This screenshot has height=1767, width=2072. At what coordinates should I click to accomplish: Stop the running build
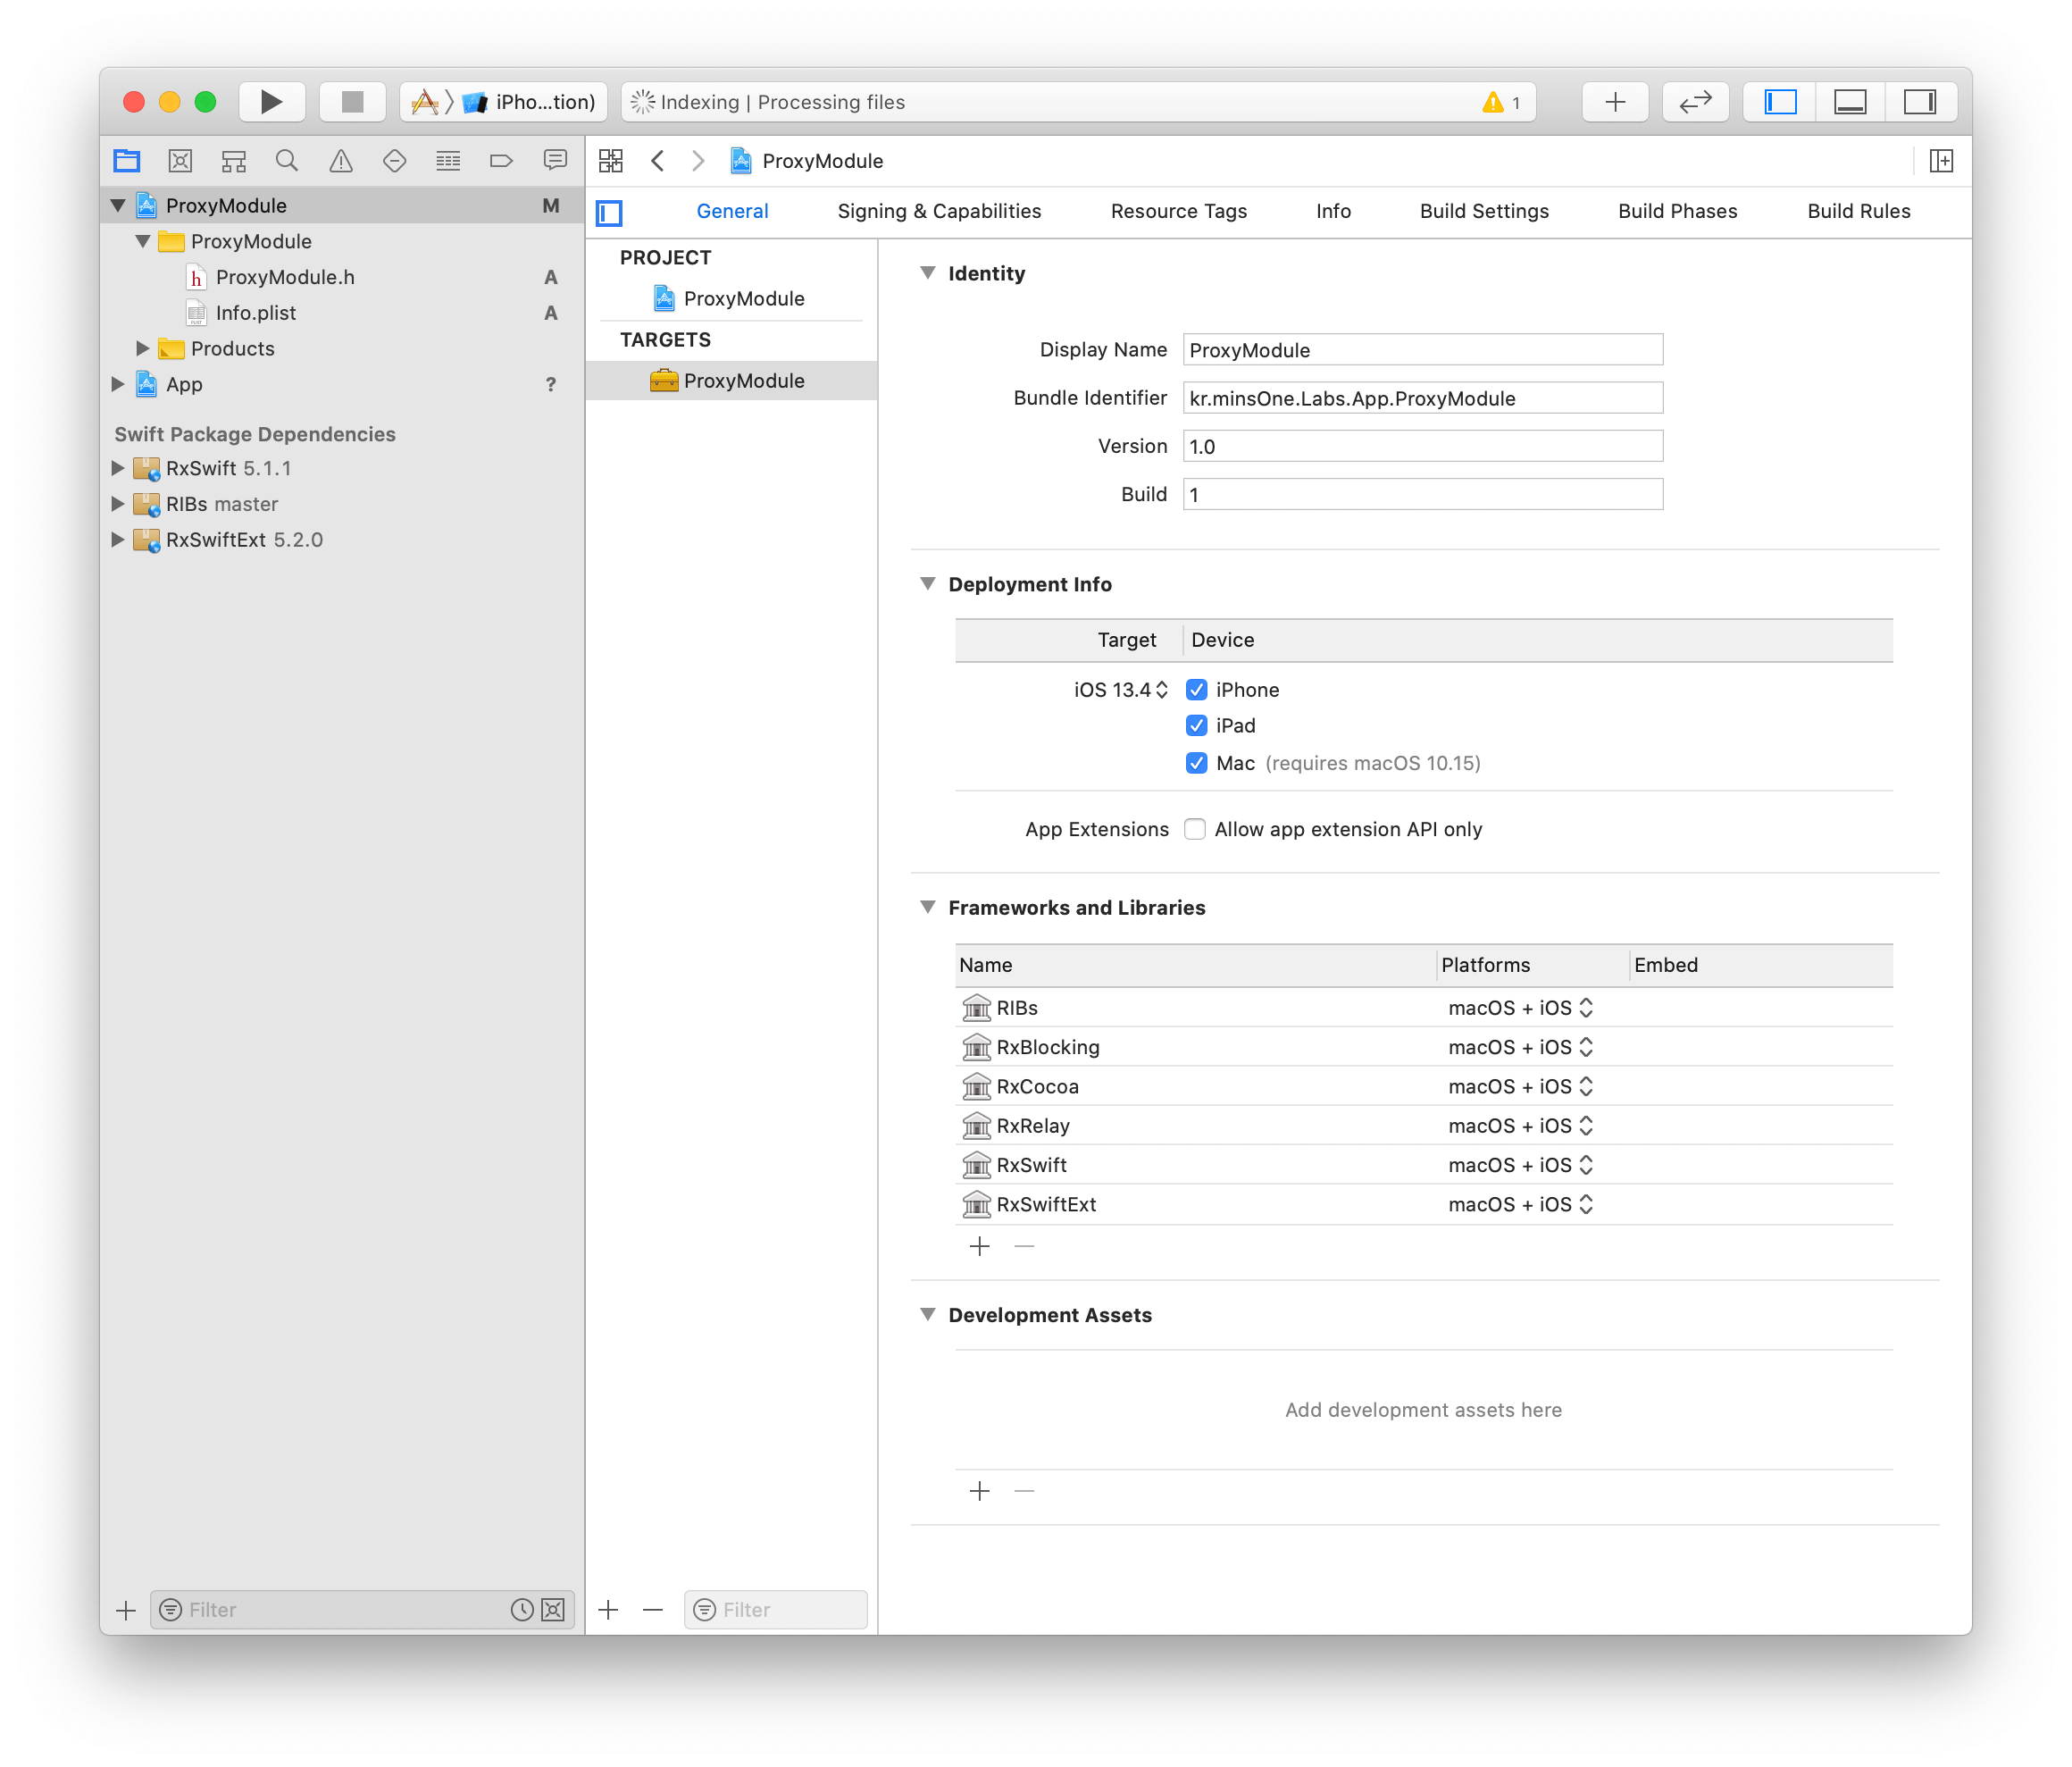(352, 102)
